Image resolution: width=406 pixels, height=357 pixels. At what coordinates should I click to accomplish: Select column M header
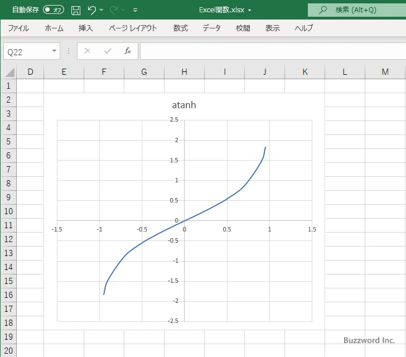tap(385, 72)
